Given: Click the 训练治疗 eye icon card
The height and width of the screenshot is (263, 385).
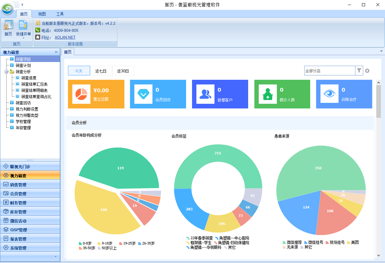Looking at the screenshot, I should 330,94.
